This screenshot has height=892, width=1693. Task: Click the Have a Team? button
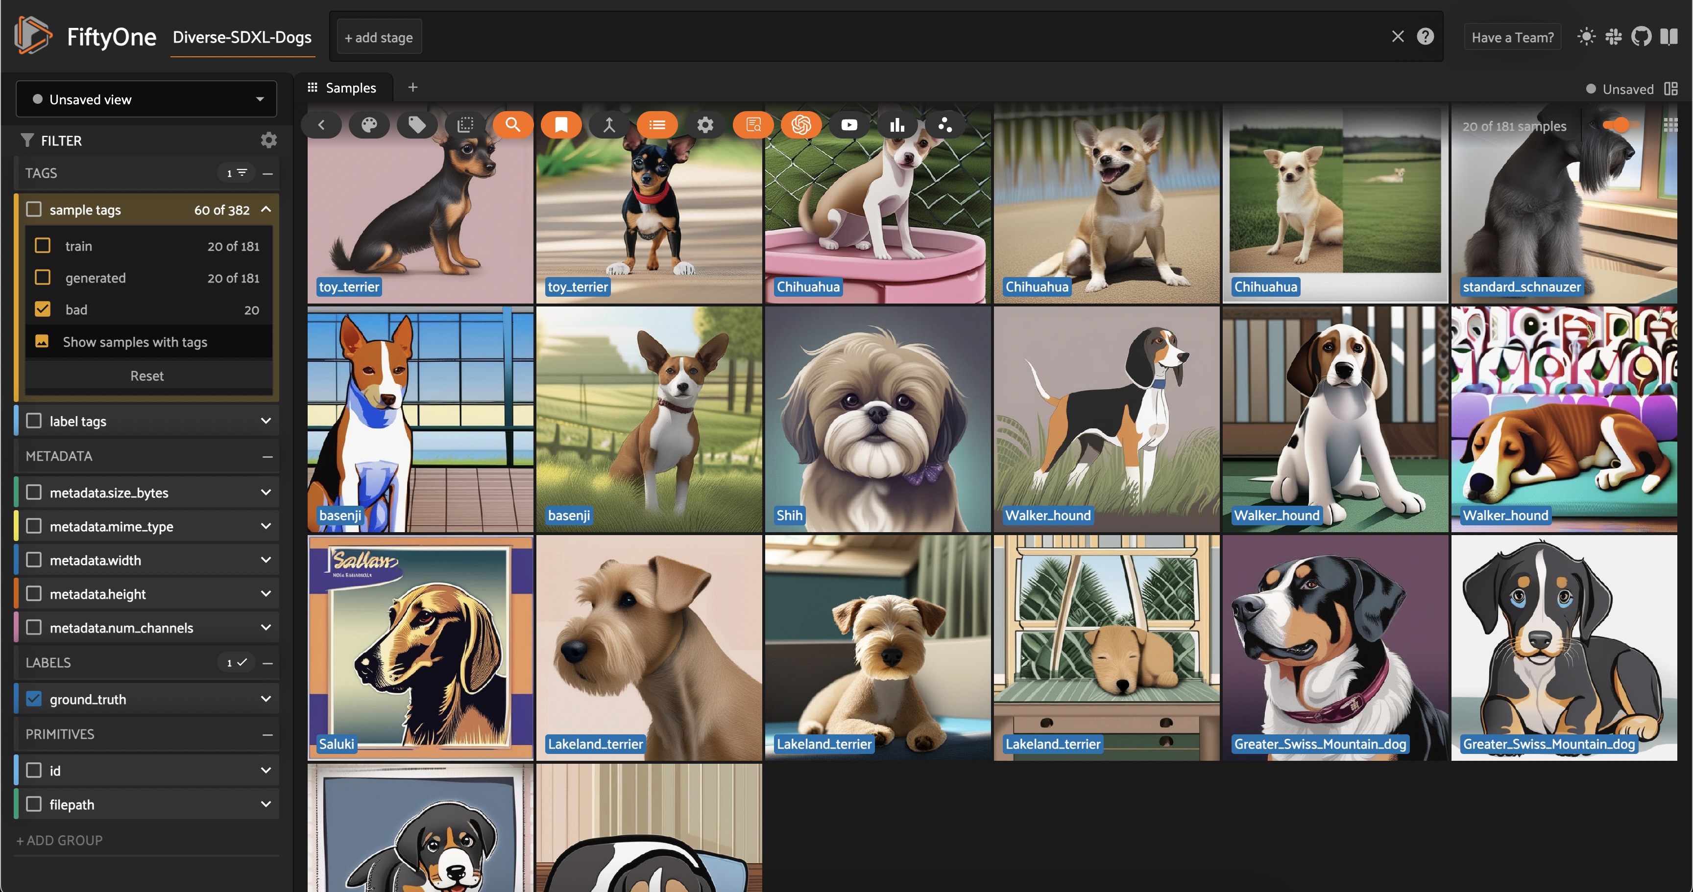click(1512, 37)
